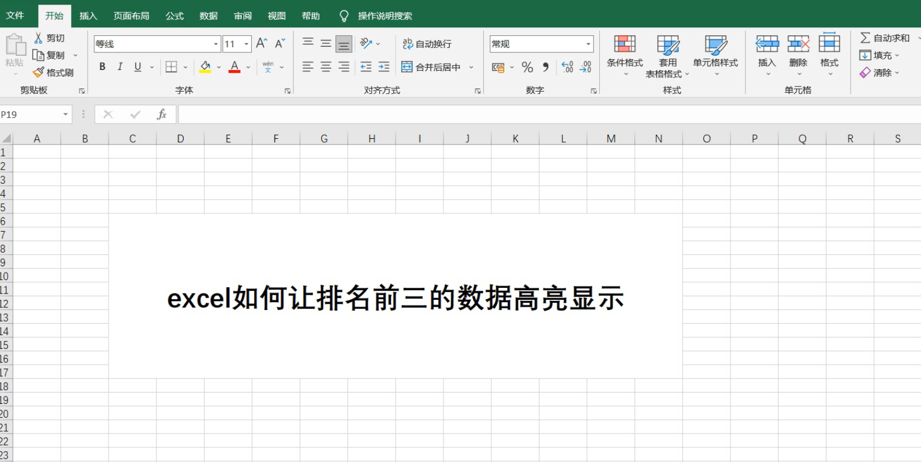Open number format dropdown (常规)
Screen dimensions: 921x462
[x=588, y=44]
